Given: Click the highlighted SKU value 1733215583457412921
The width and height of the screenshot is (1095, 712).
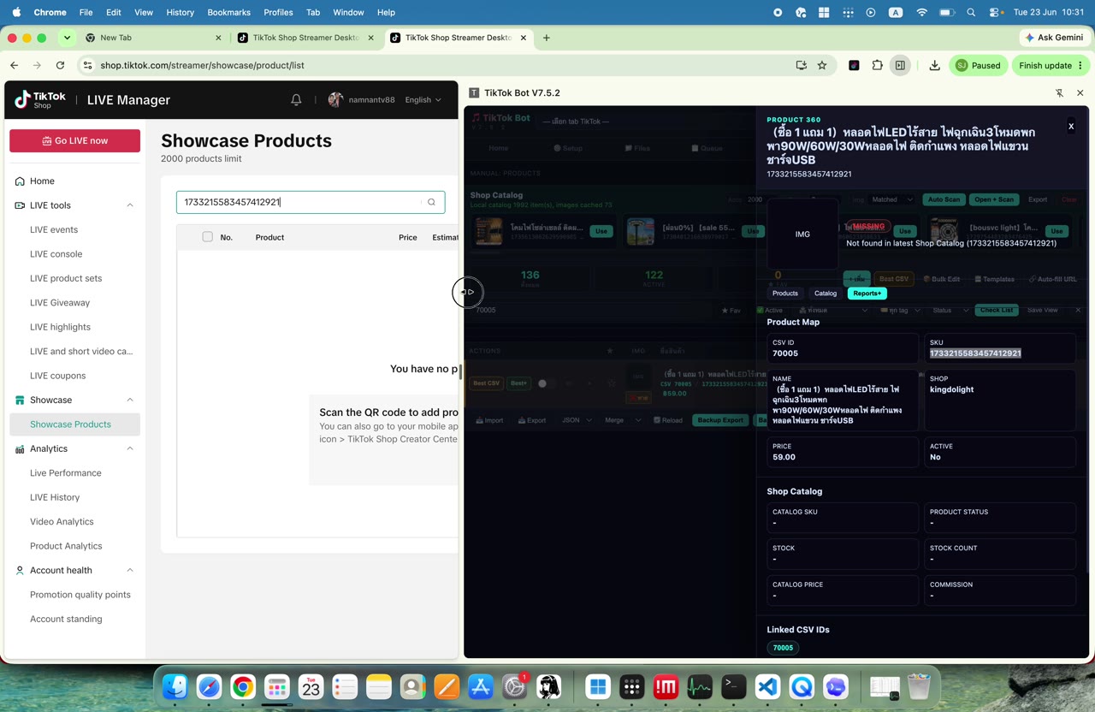Looking at the screenshot, I should point(975,353).
